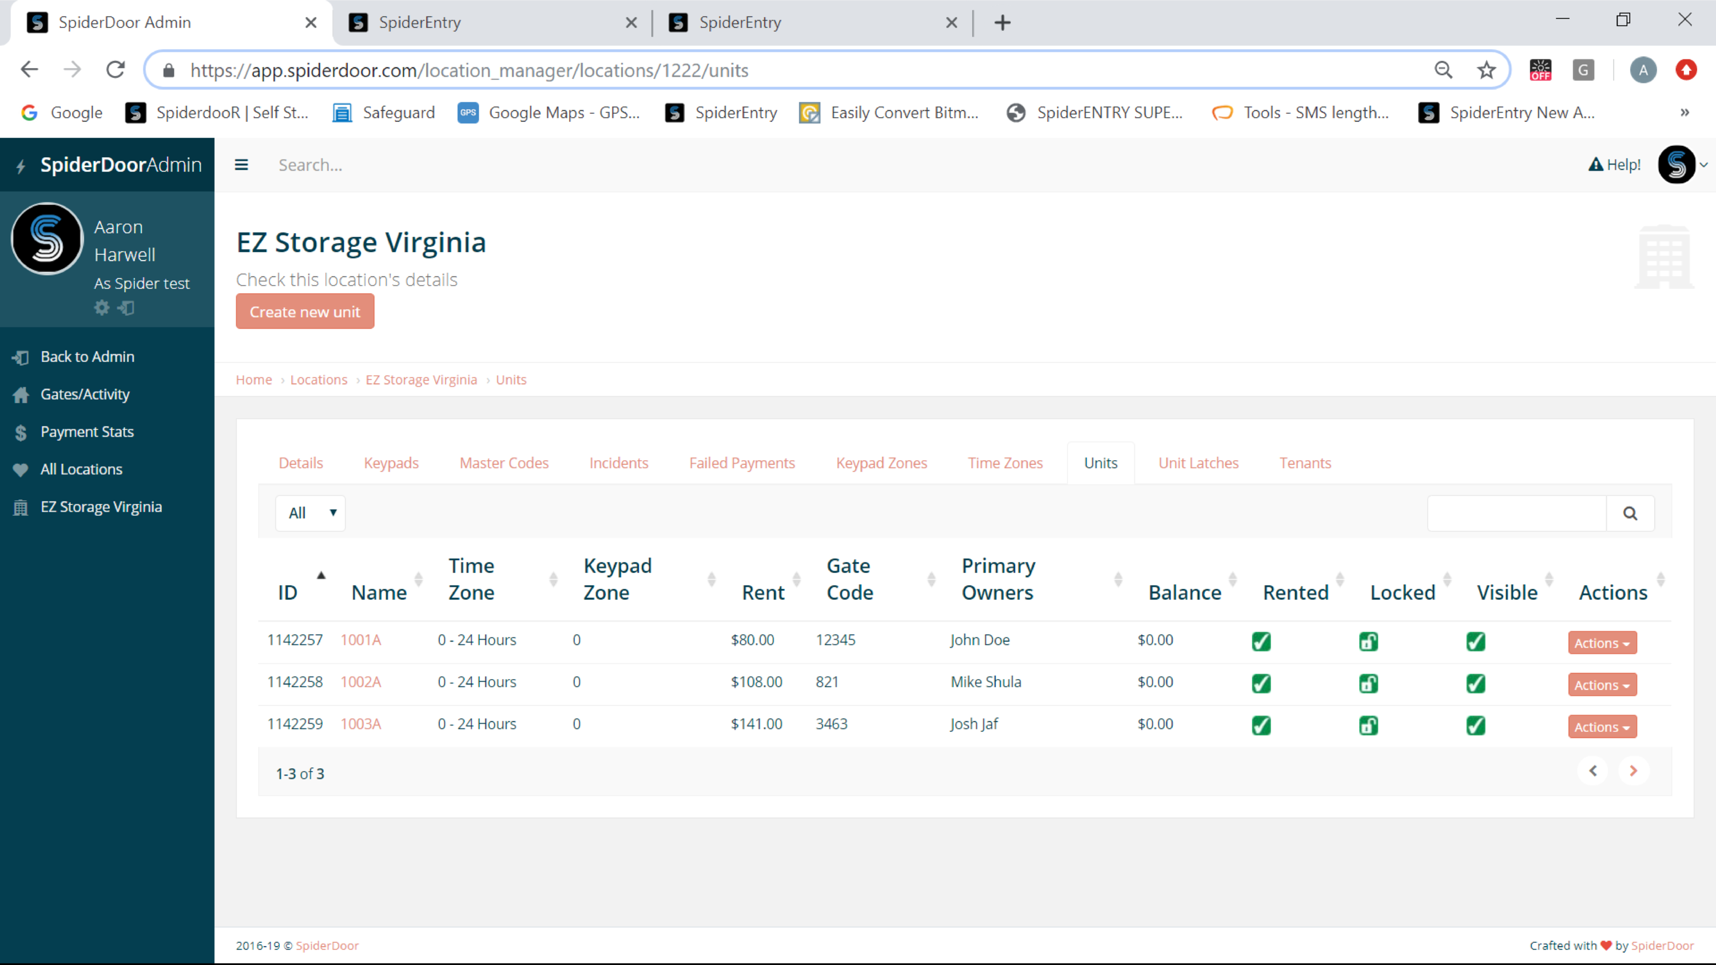Click profile picture in sidebar
The image size is (1716, 965).
47,238
